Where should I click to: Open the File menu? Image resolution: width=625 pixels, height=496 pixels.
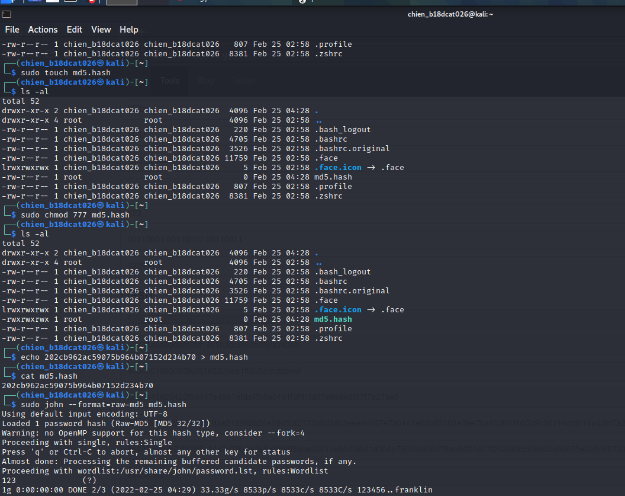(x=12, y=30)
